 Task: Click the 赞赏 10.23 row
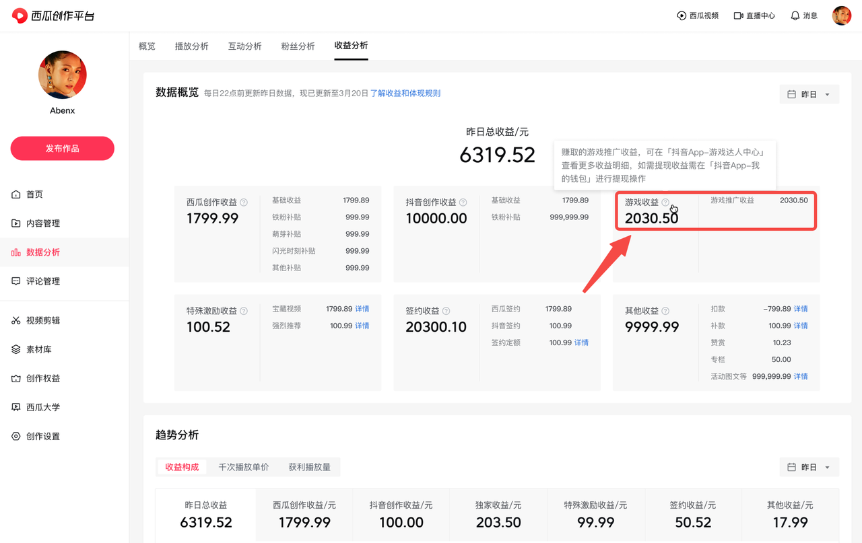[751, 342]
